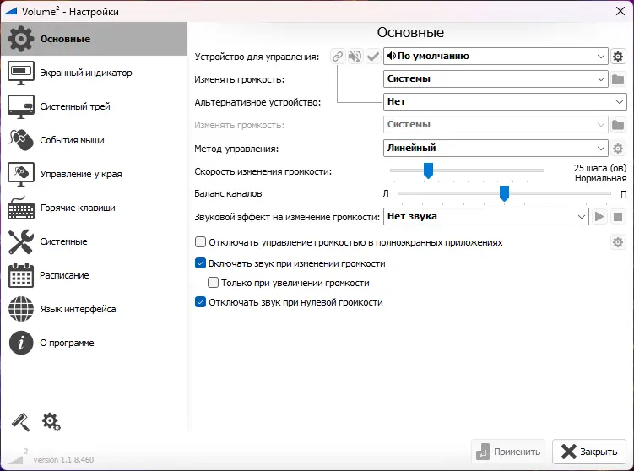
Task: Open the По умолчанию device dropdown
Action: tap(496, 57)
